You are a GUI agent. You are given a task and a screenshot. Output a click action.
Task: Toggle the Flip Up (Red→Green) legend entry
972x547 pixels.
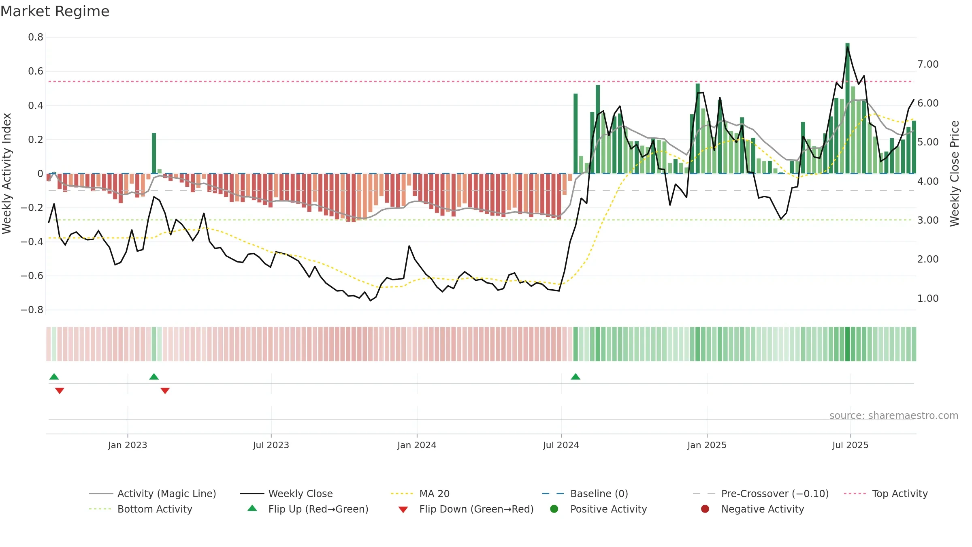coord(308,509)
